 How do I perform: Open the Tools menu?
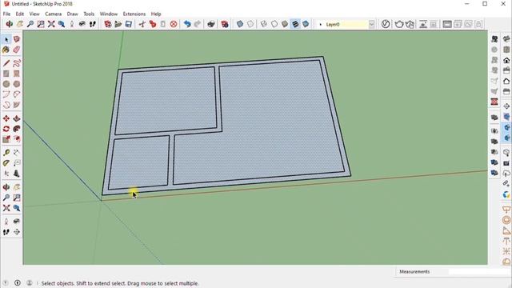(x=89, y=14)
